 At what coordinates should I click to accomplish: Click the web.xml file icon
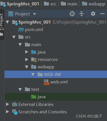click(x=46, y=82)
